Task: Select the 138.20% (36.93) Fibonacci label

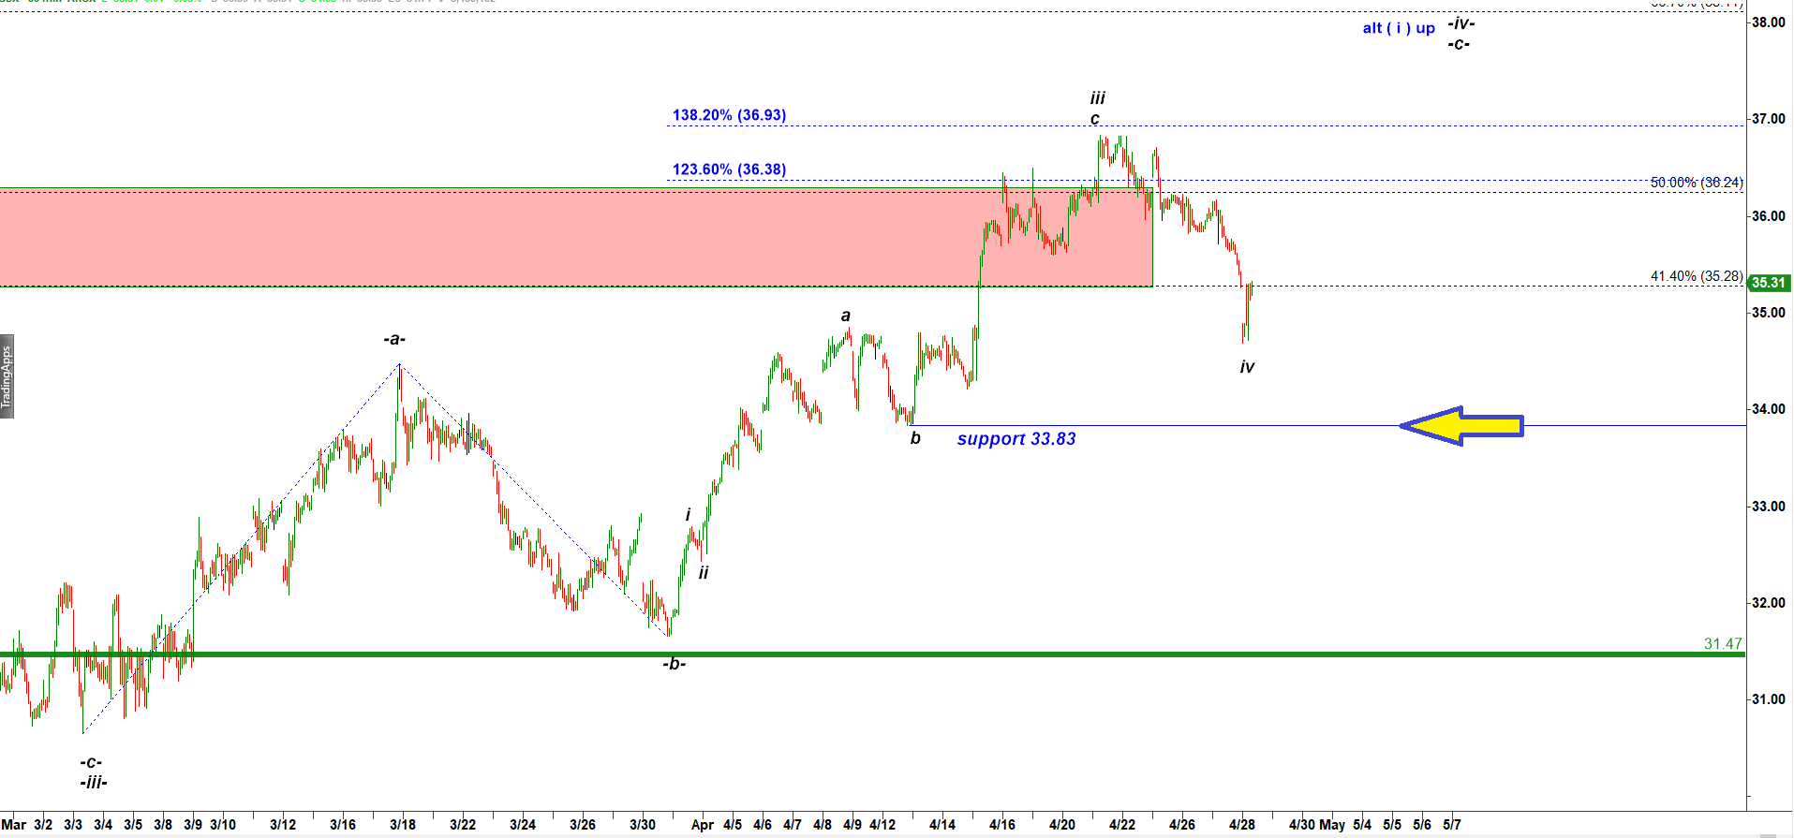Action: pos(729,115)
